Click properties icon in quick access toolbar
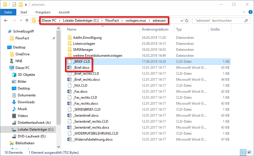 point(14,5)
